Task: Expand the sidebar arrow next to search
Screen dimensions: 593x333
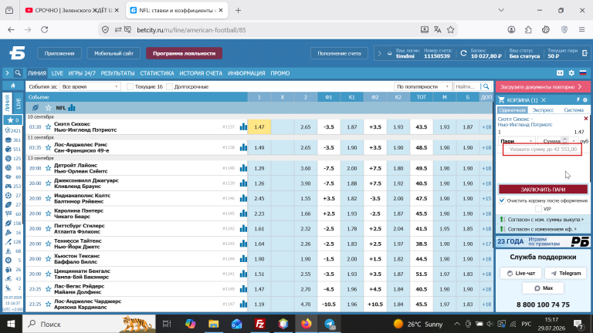Action: (x=7, y=73)
